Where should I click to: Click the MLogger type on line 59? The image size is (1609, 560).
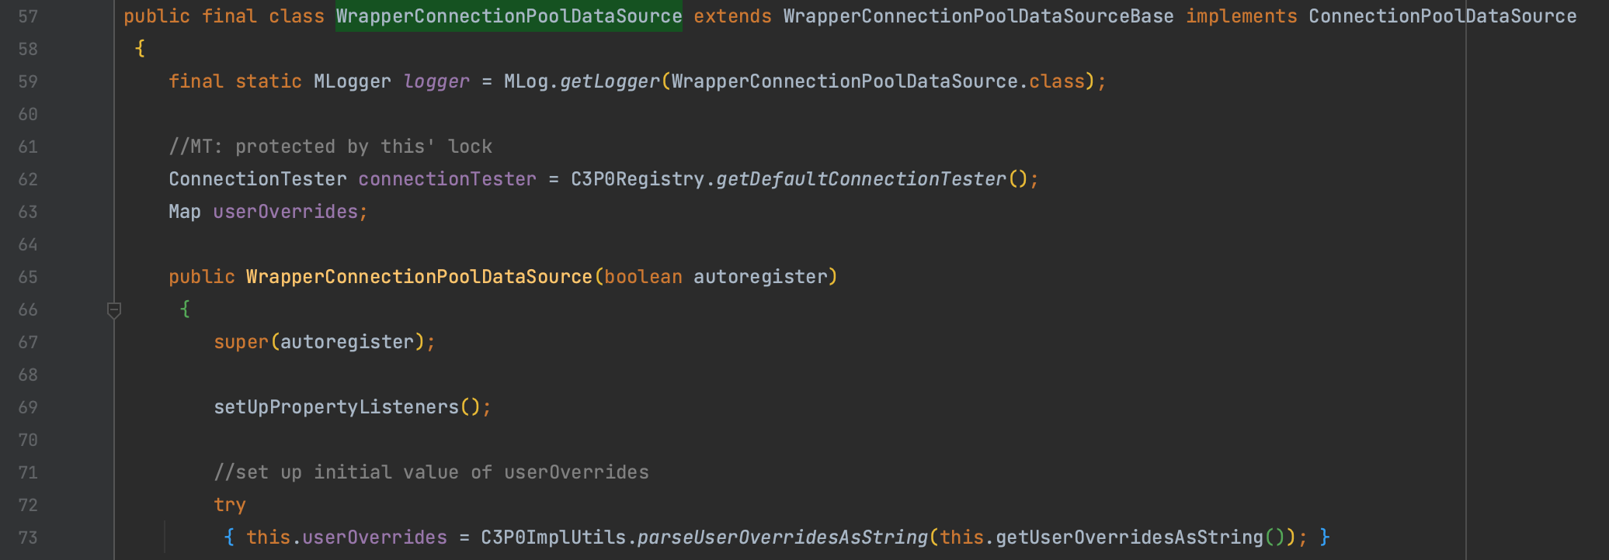353,81
